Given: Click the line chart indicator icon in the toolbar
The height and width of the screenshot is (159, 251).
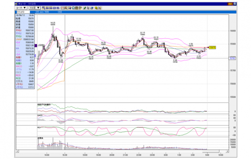Looking at the screenshot, I should [62, 8].
